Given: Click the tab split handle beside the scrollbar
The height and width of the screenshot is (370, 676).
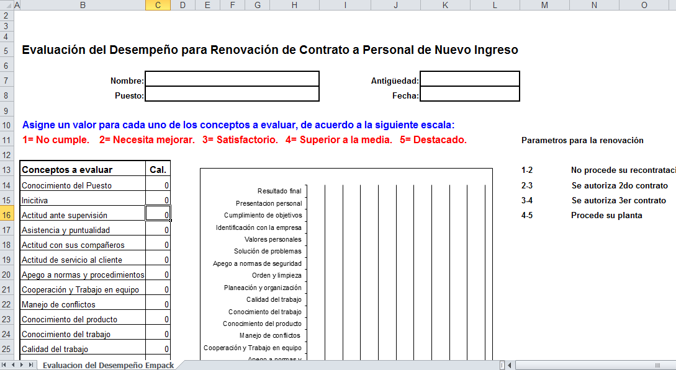Looking at the screenshot, I should point(502,365).
